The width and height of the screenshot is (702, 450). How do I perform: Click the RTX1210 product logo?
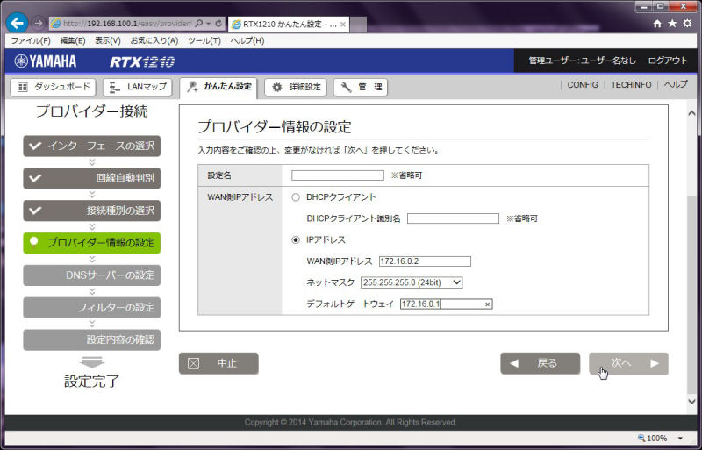pos(142,61)
